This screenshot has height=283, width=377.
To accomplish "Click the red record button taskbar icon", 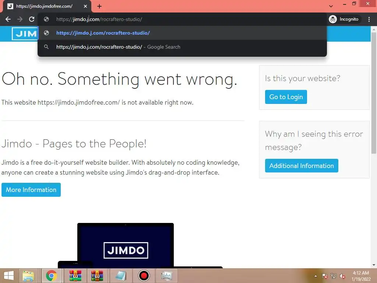I will pyautogui.click(x=144, y=276).
